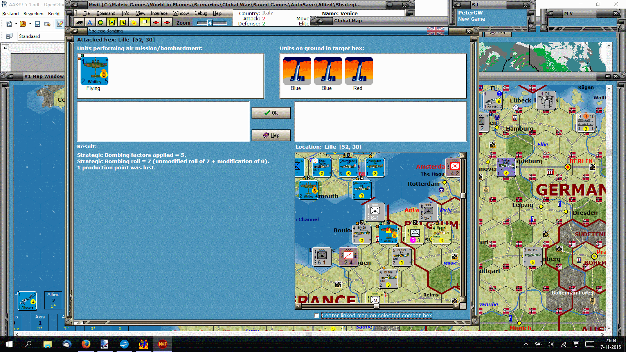Click the red right arrow toolbar icon
626x352 pixels.
pos(167,23)
